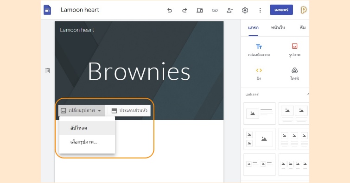Copy published site link icon

click(215, 10)
